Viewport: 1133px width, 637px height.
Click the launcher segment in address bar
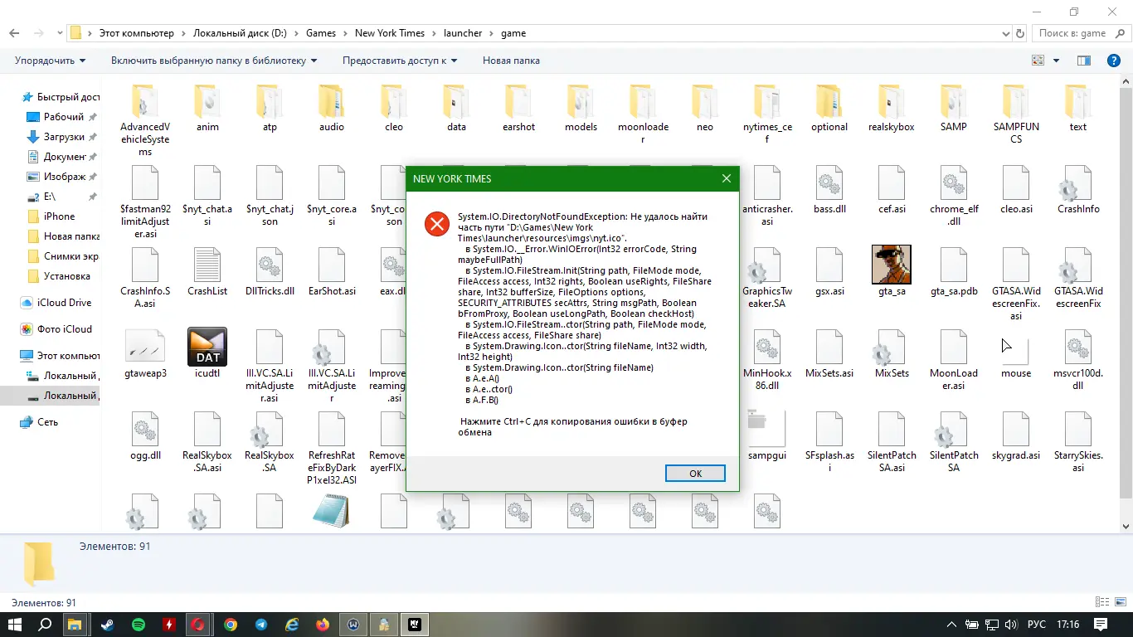(463, 33)
